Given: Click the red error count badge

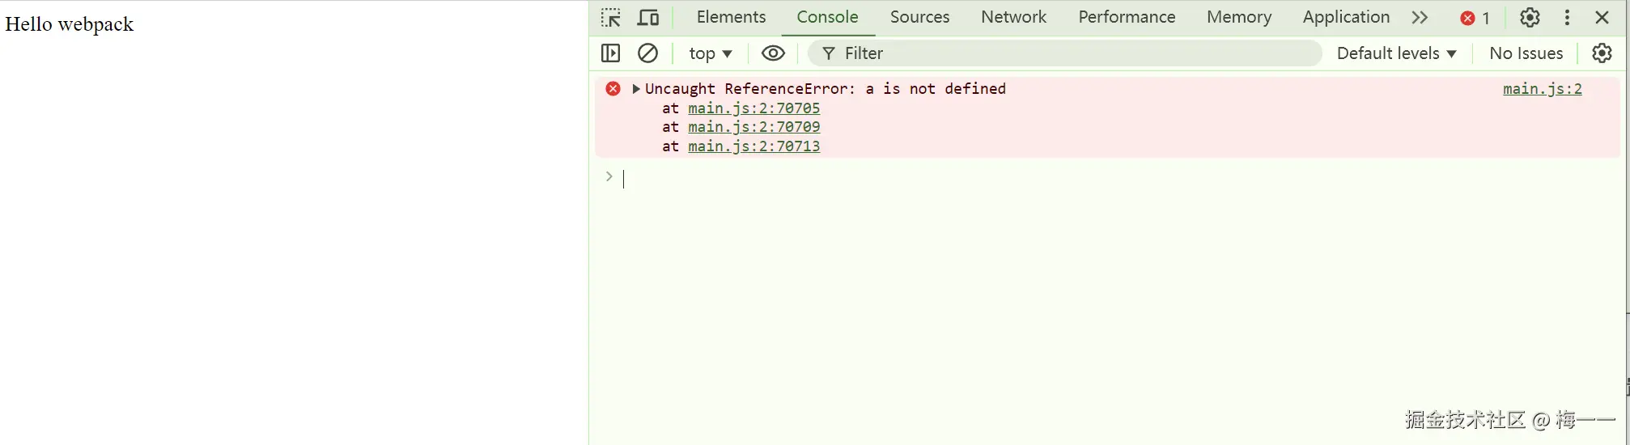Looking at the screenshot, I should click(1475, 18).
